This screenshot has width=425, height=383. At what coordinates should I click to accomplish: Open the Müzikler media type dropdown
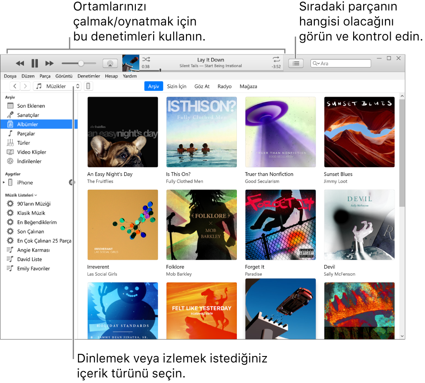pyautogui.click(x=57, y=86)
